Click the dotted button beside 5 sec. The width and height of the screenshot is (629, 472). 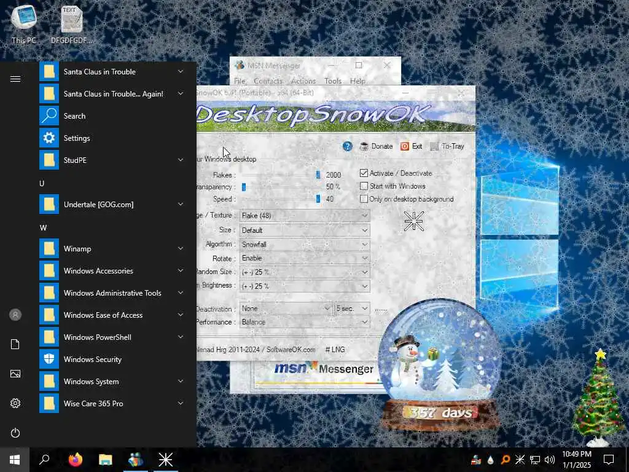pyautogui.click(x=381, y=309)
